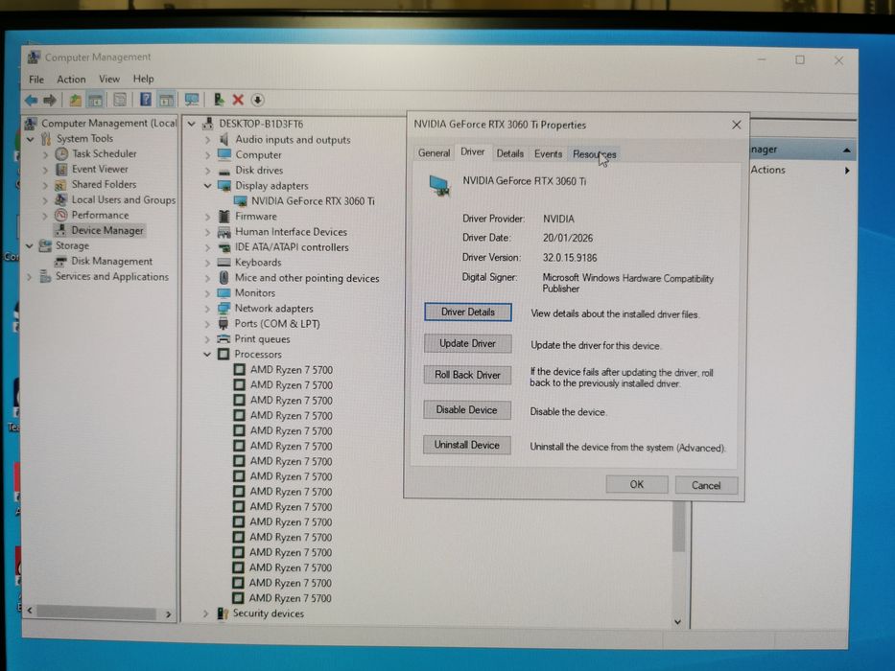The image size is (895, 671).
Task: Collapse the Actions pane header arrow
Action: (x=846, y=150)
